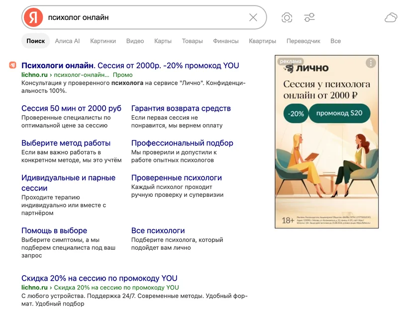Click the психолог-онлайн… breadcrumb path
Viewport: 398px width, 315px height.
82,75
